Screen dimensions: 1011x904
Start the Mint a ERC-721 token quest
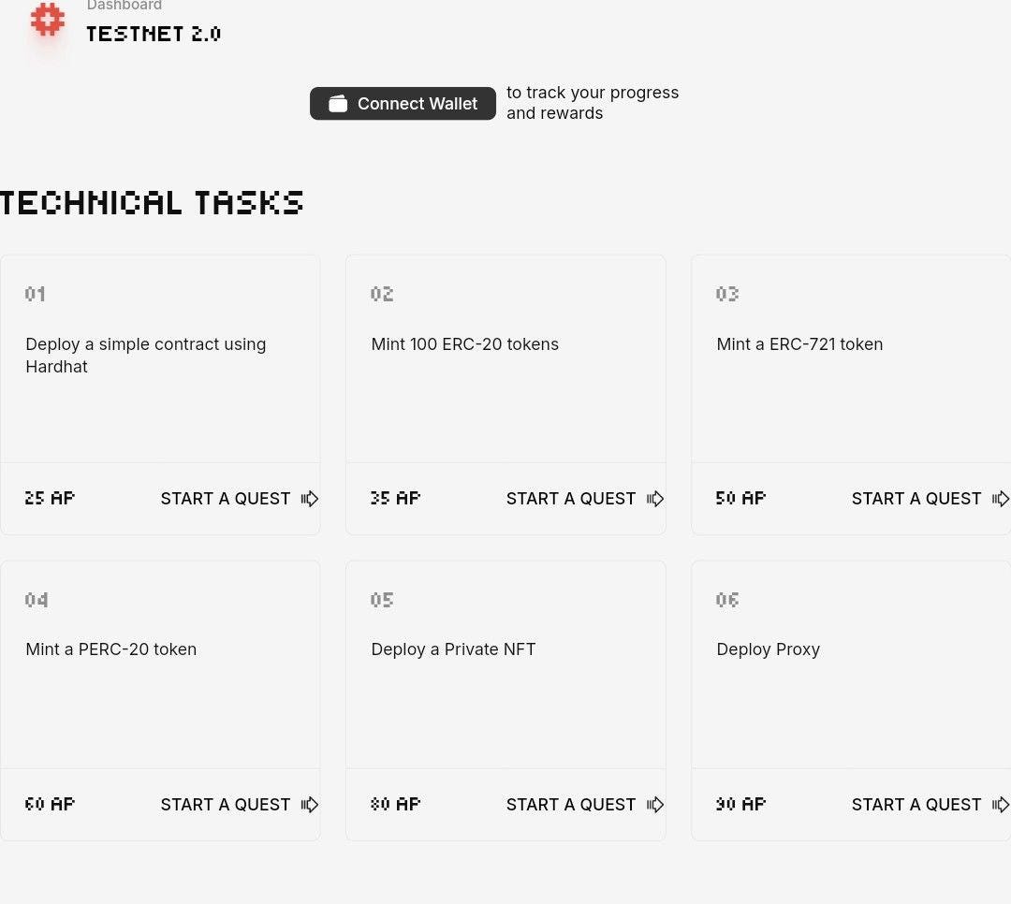916,499
